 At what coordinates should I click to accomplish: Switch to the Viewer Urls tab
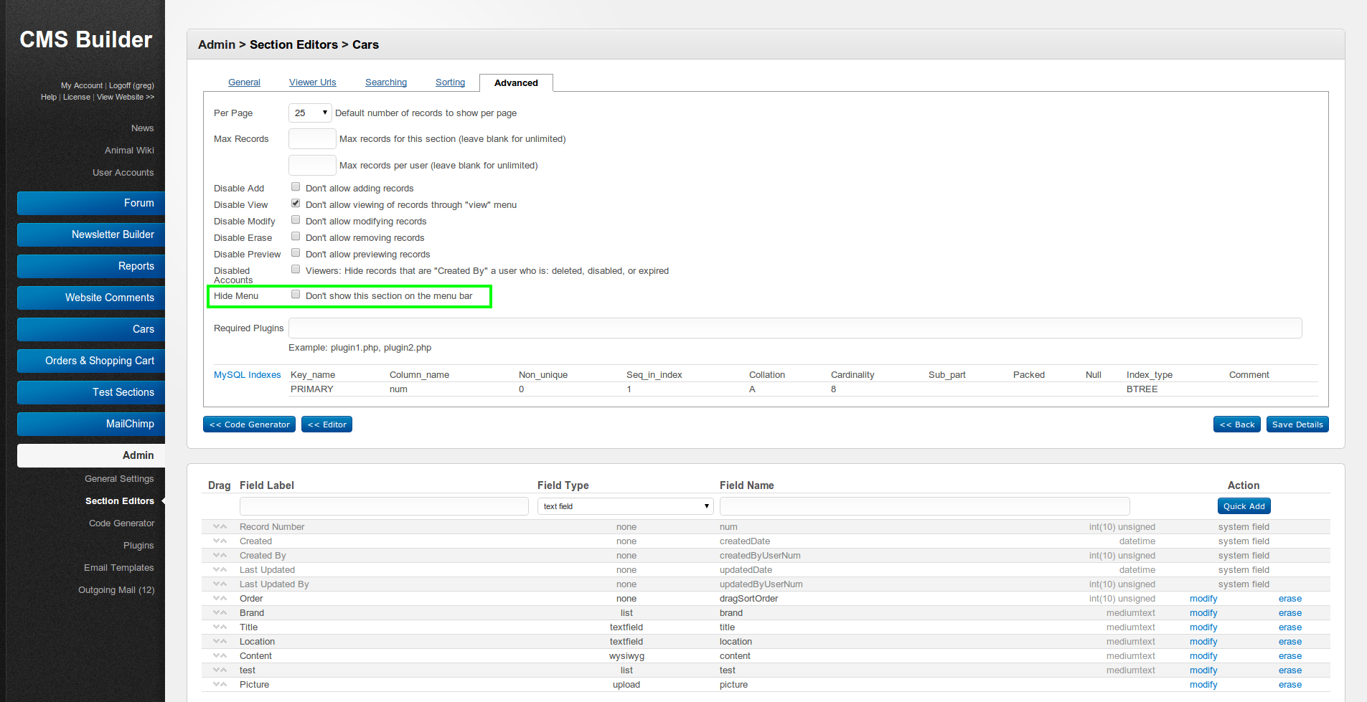[312, 82]
